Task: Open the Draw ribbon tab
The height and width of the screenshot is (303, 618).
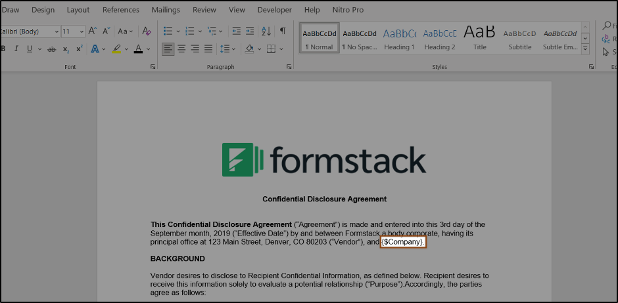Action: (x=11, y=10)
